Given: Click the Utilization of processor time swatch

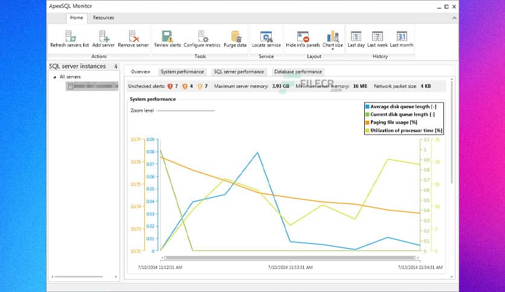Looking at the screenshot, I should click(x=367, y=130).
